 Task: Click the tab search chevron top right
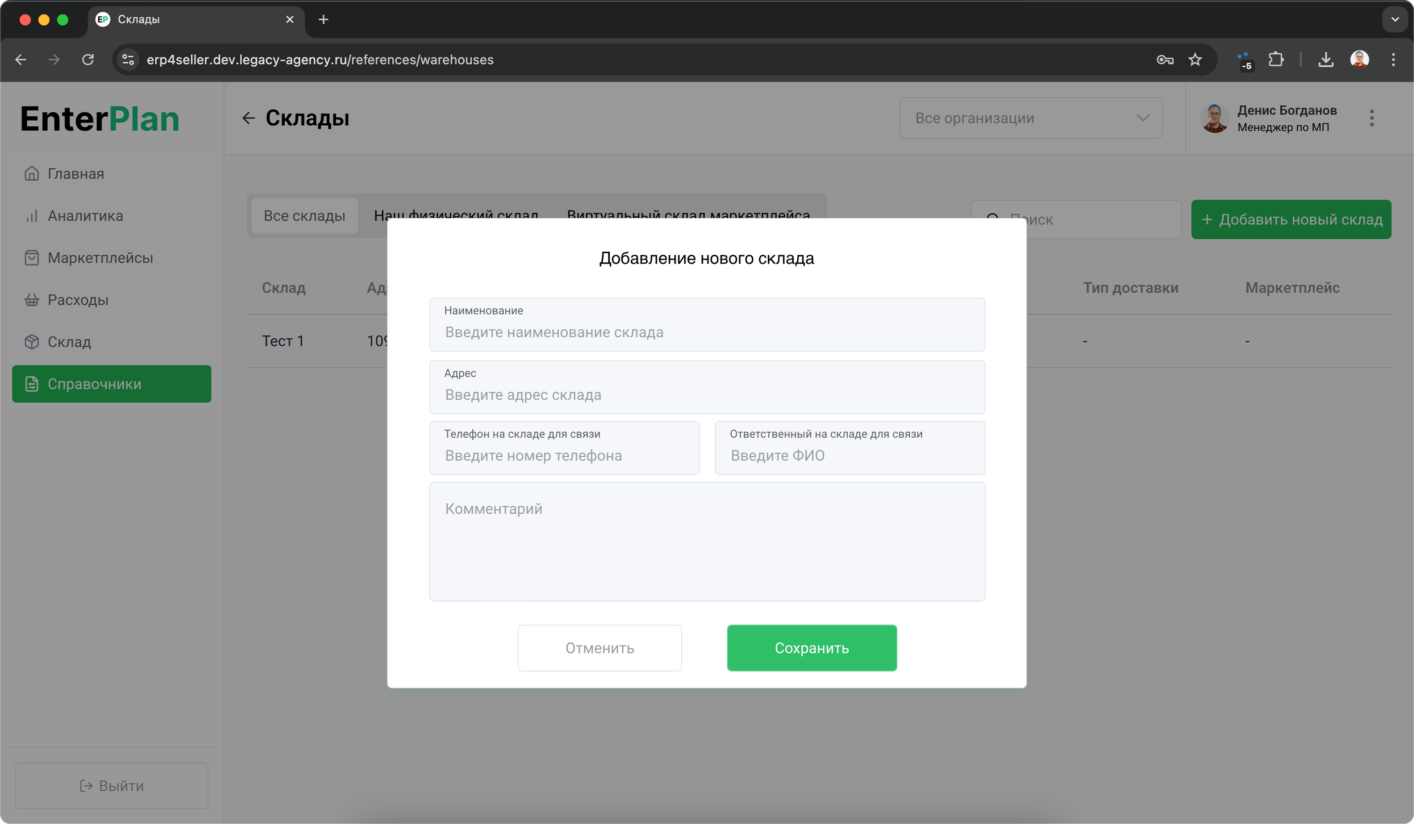[x=1394, y=19]
